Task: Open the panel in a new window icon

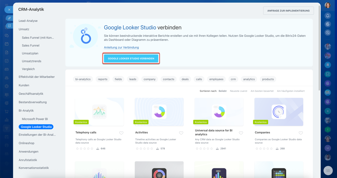Action: (9, 26)
